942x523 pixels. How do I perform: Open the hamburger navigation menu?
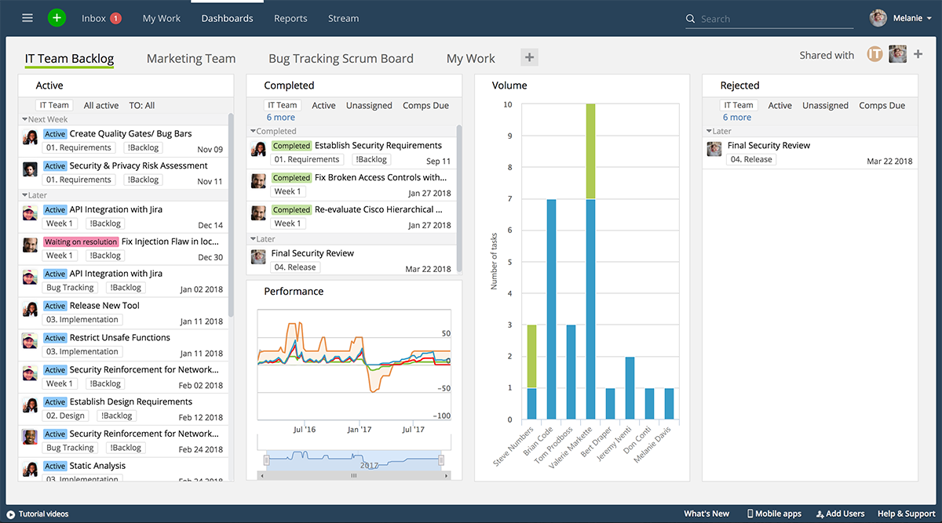27,17
